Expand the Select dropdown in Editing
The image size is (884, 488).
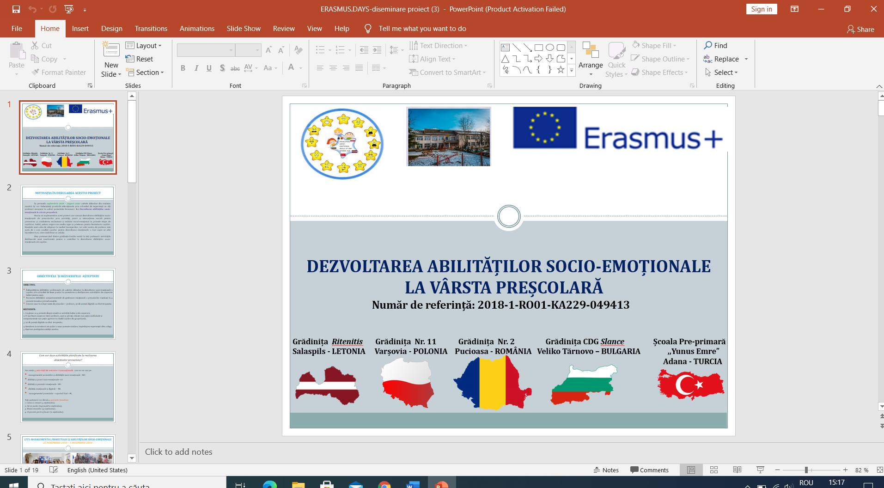pos(722,73)
